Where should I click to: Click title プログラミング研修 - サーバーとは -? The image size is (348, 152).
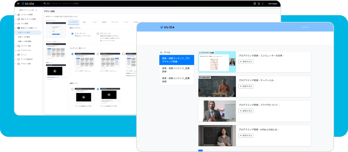[x=257, y=80]
